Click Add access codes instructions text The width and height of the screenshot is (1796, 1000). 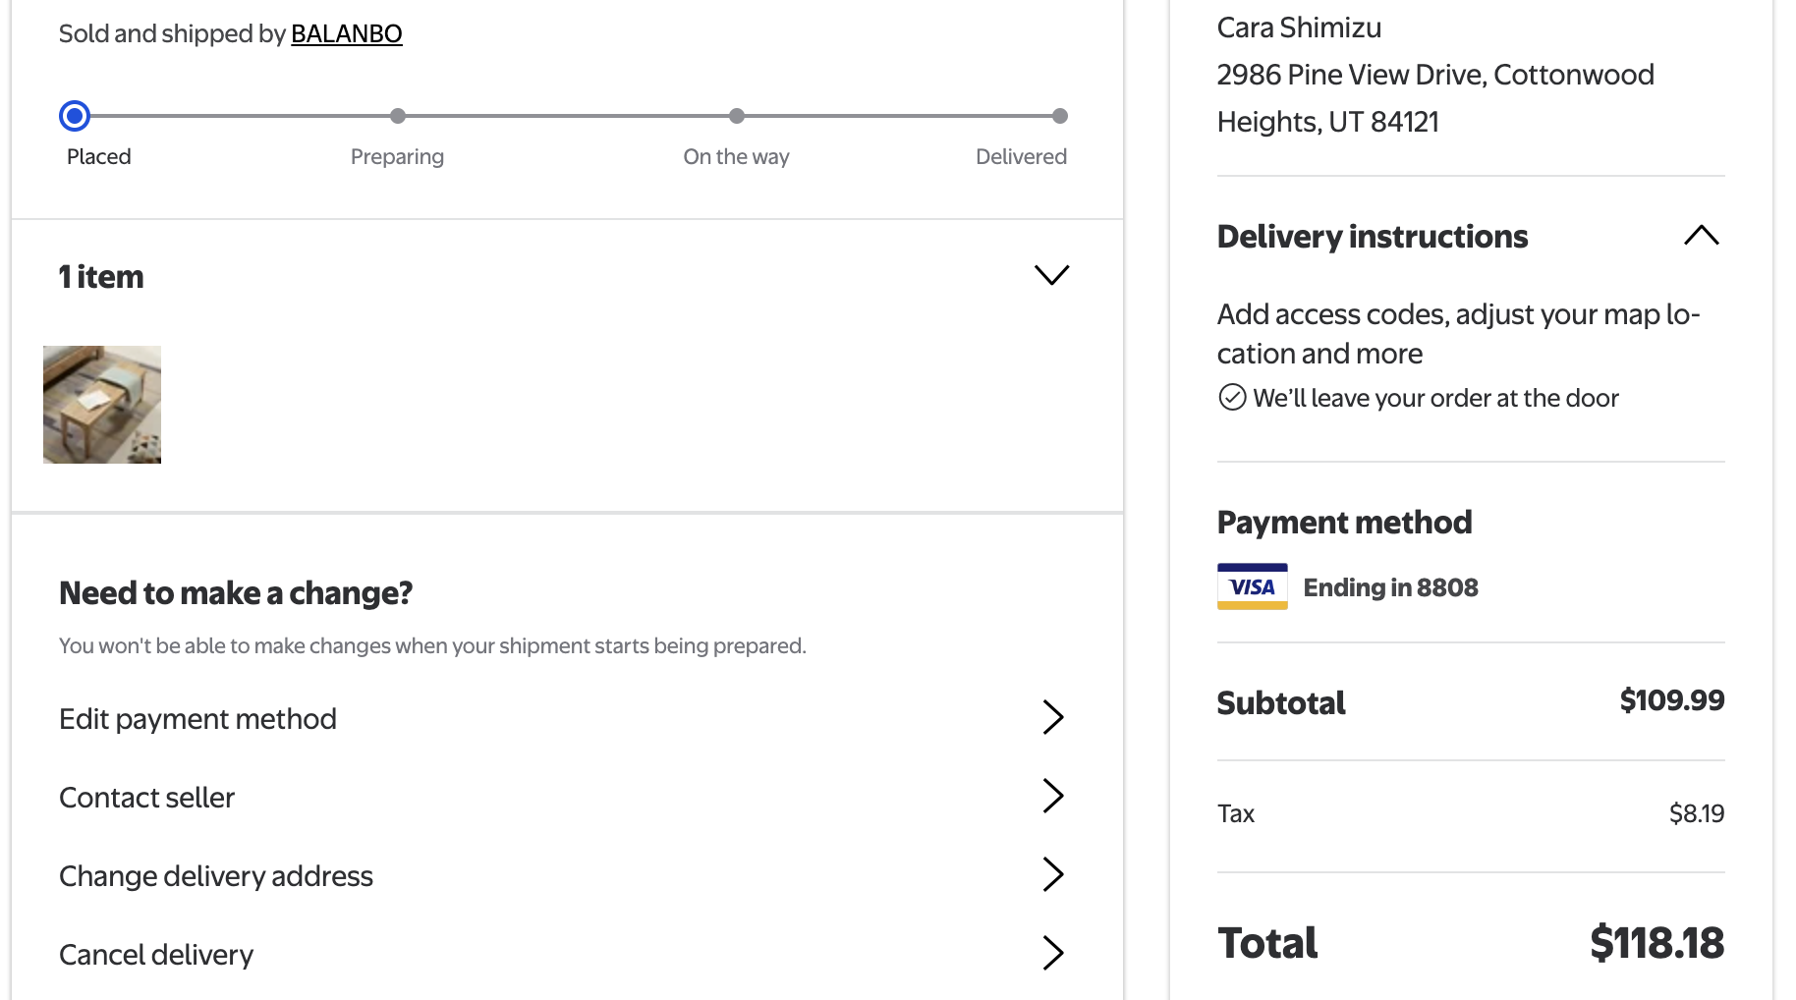[x=1458, y=333]
